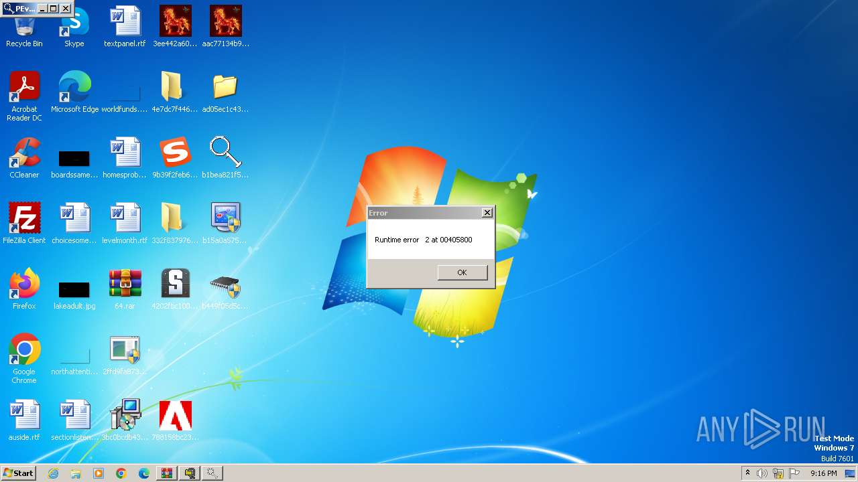Open Action Center flag icon

tap(794, 473)
